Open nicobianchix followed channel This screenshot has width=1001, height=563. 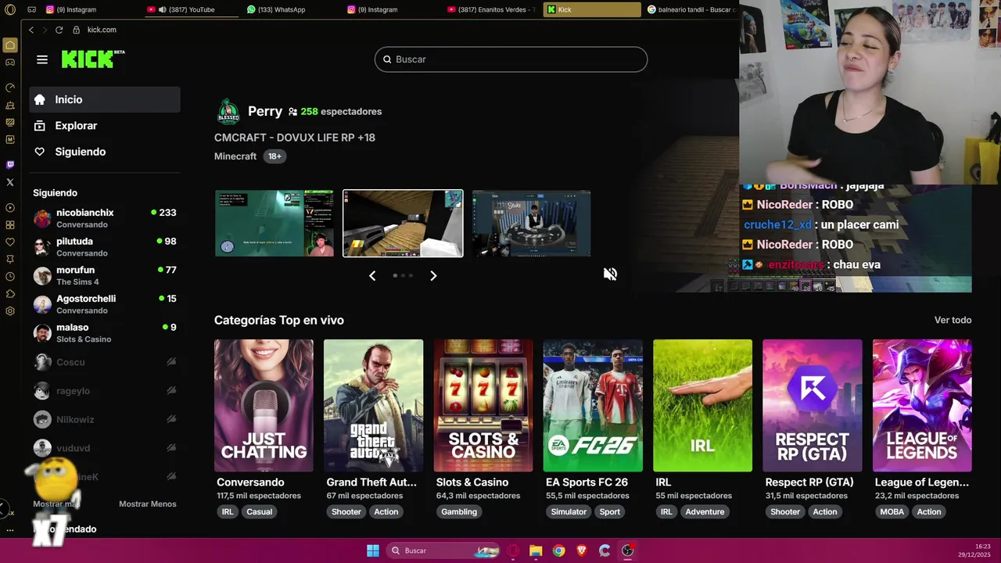click(x=105, y=218)
